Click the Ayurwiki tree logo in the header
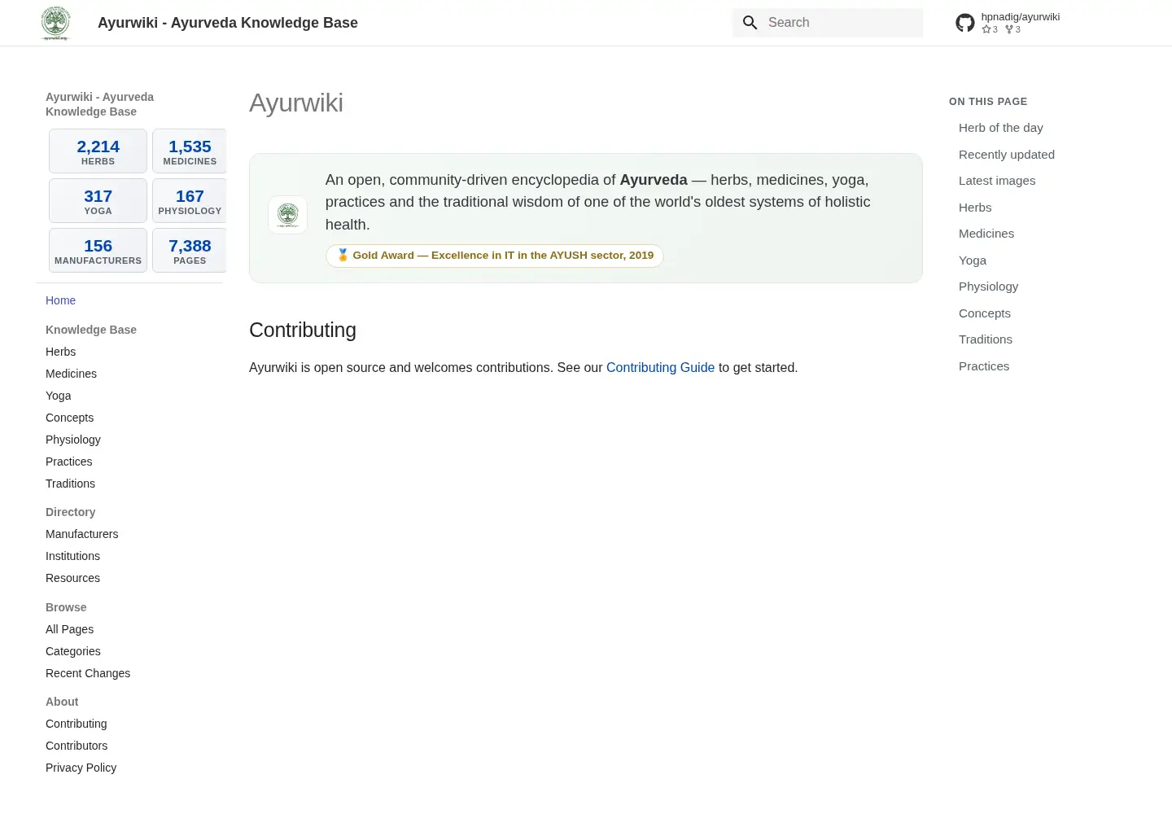The image size is (1172, 814). [55, 23]
